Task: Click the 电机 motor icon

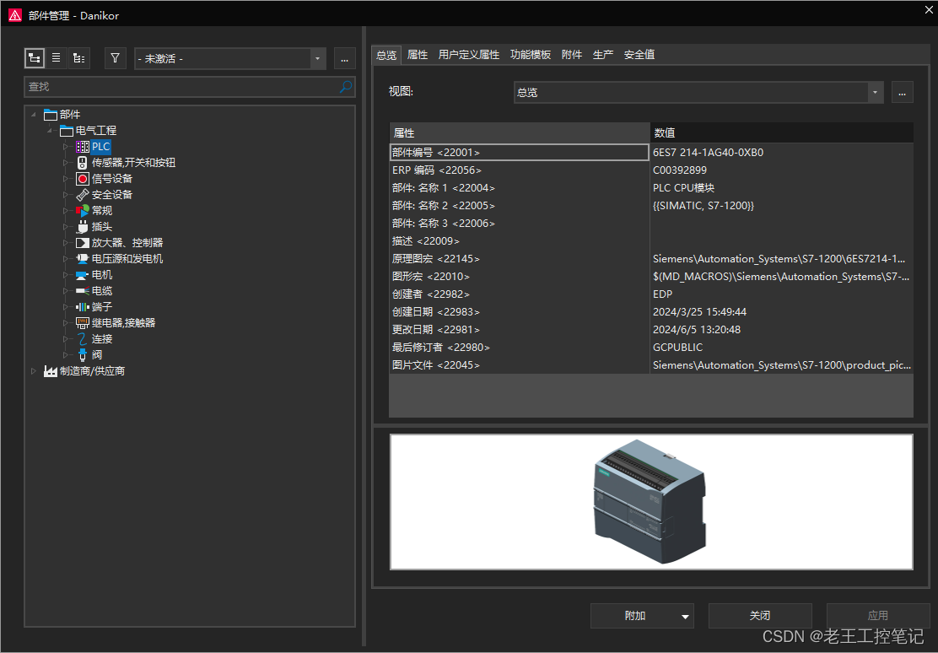Action: click(x=83, y=275)
